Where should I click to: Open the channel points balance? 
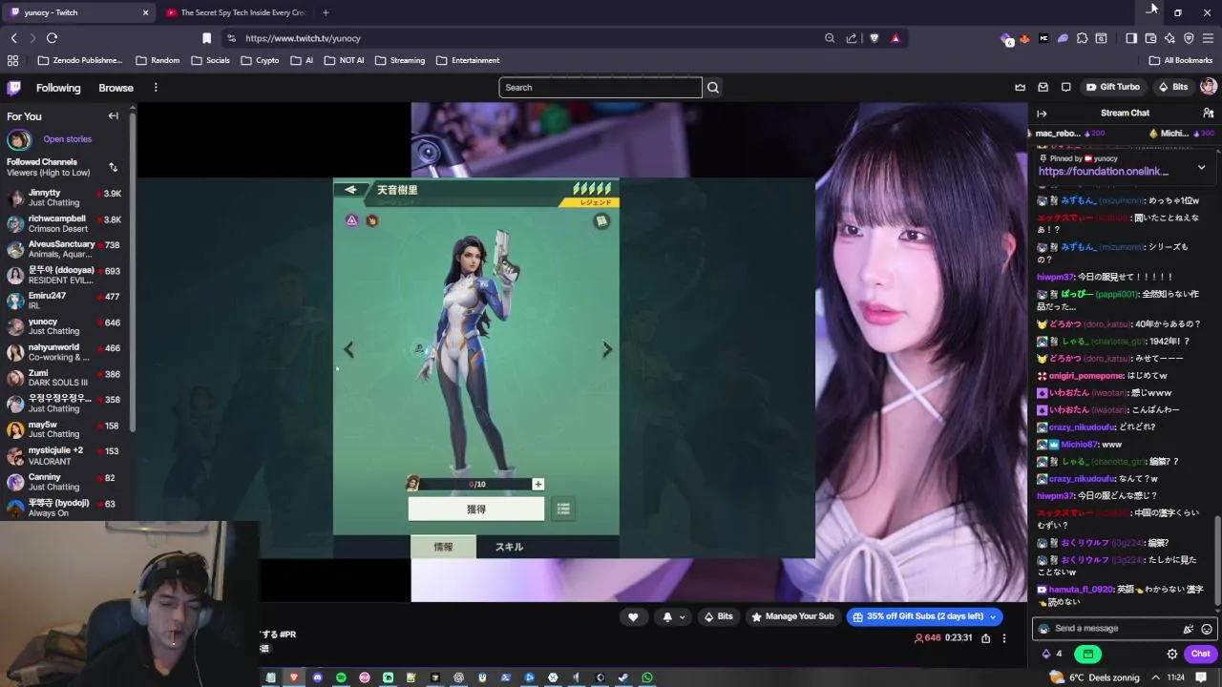[1052, 654]
